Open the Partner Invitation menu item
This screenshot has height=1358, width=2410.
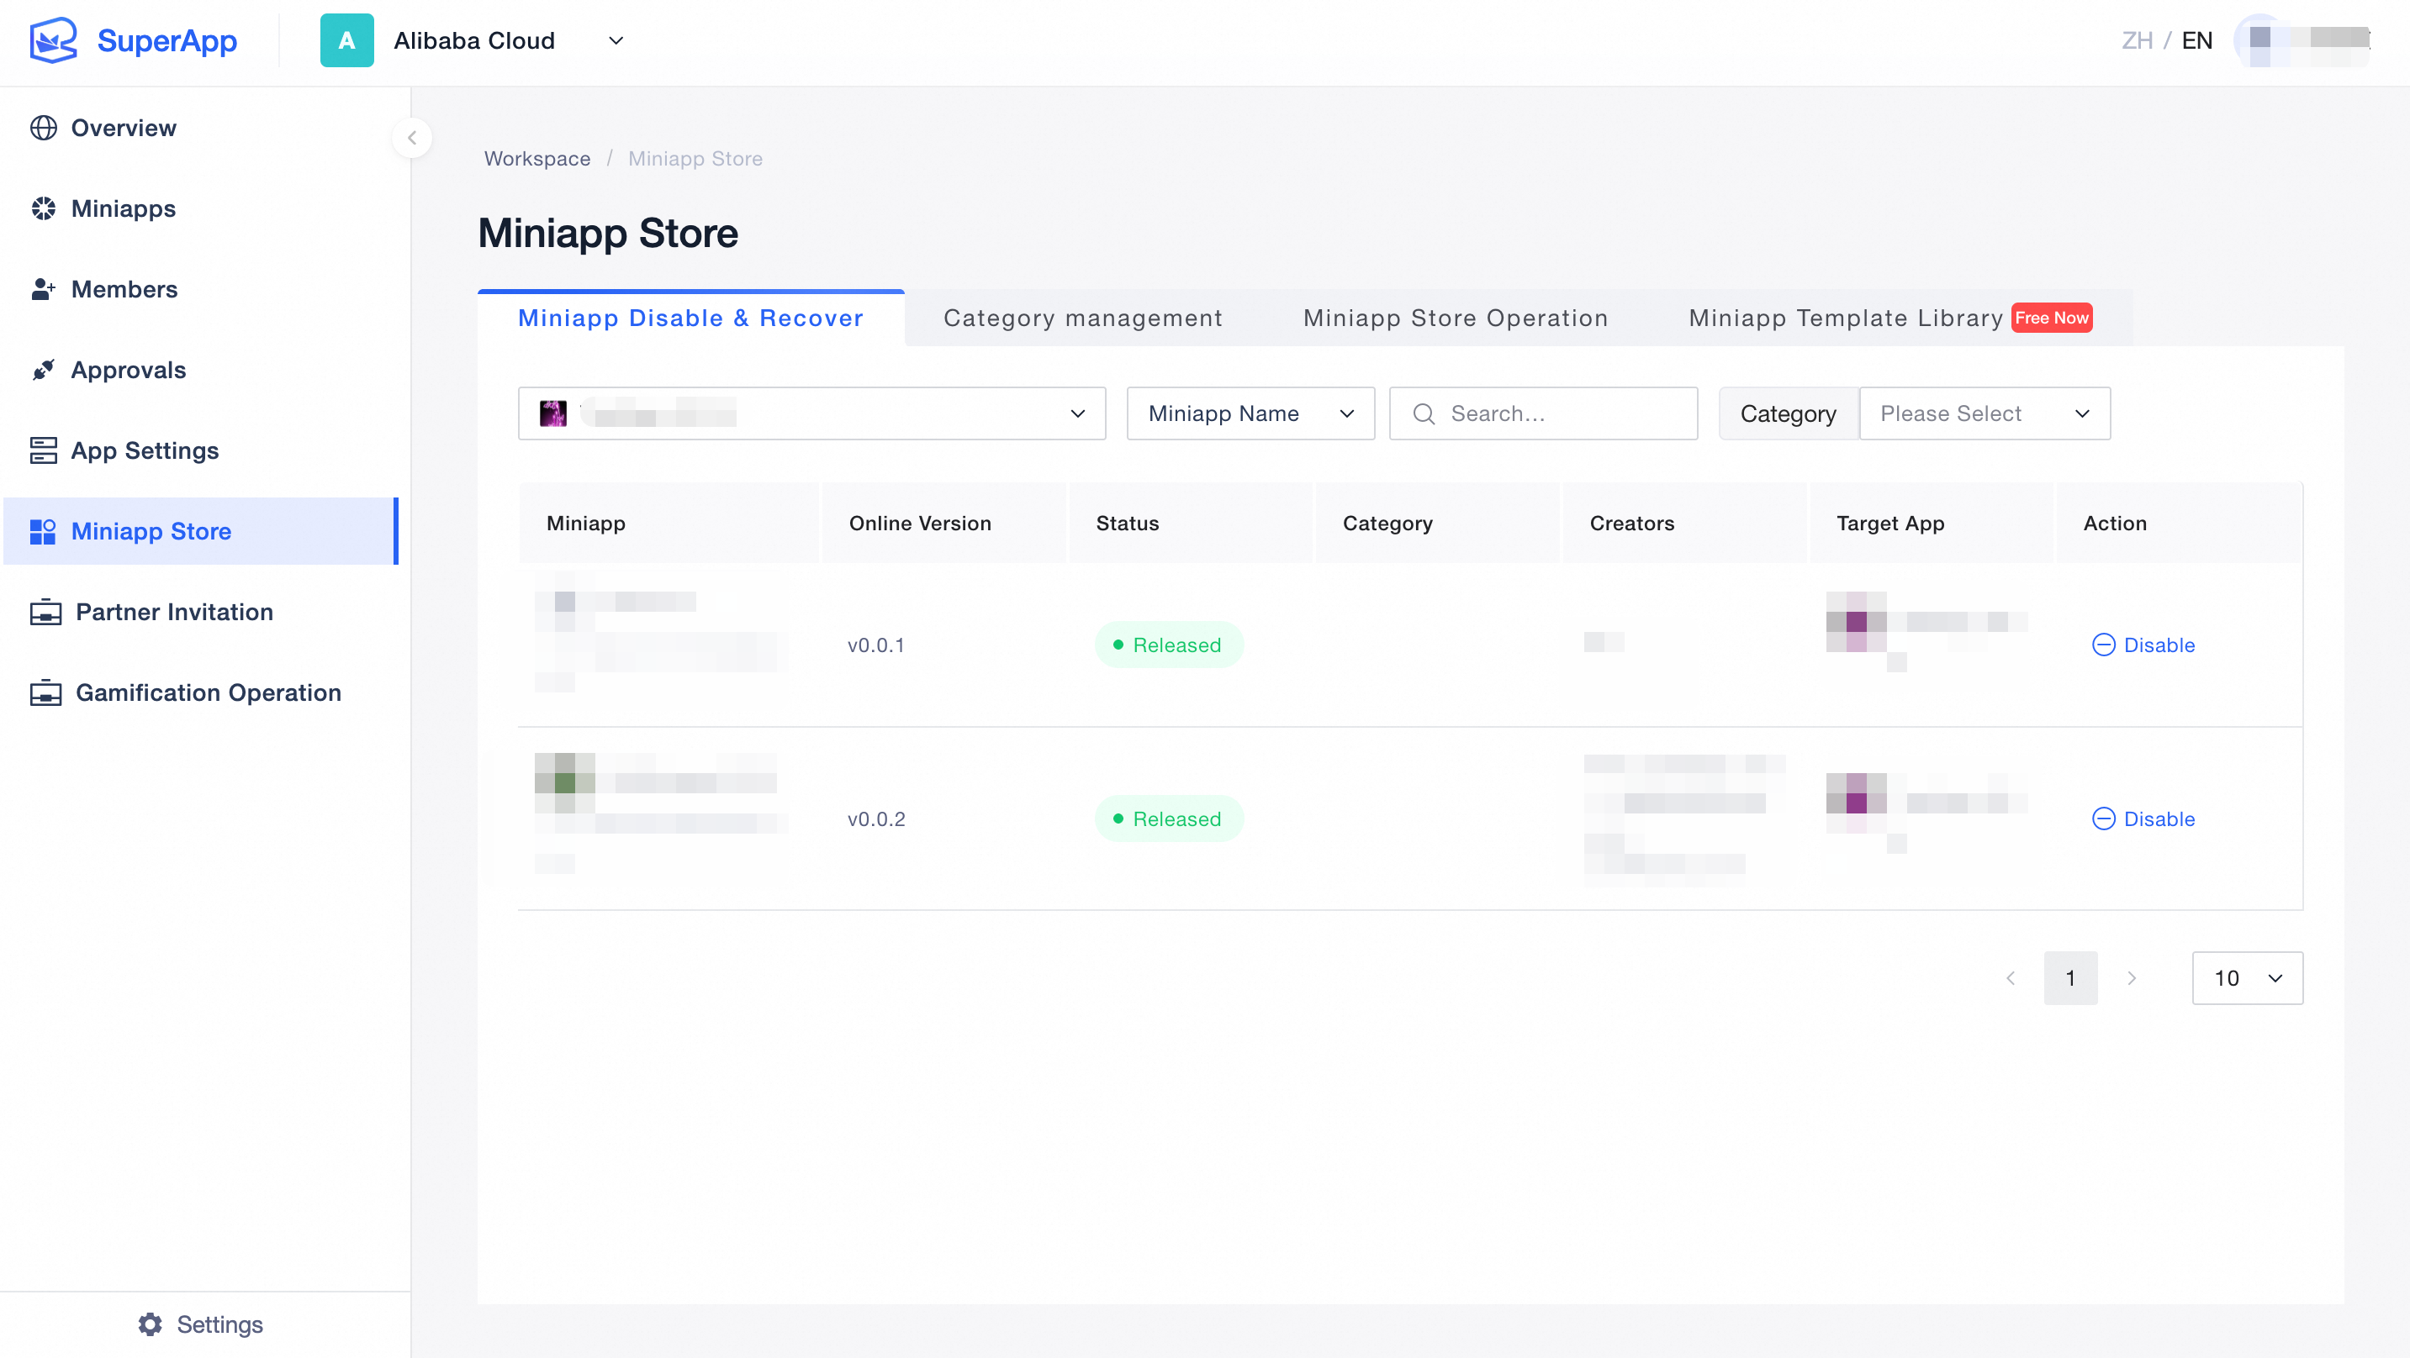(174, 612)
